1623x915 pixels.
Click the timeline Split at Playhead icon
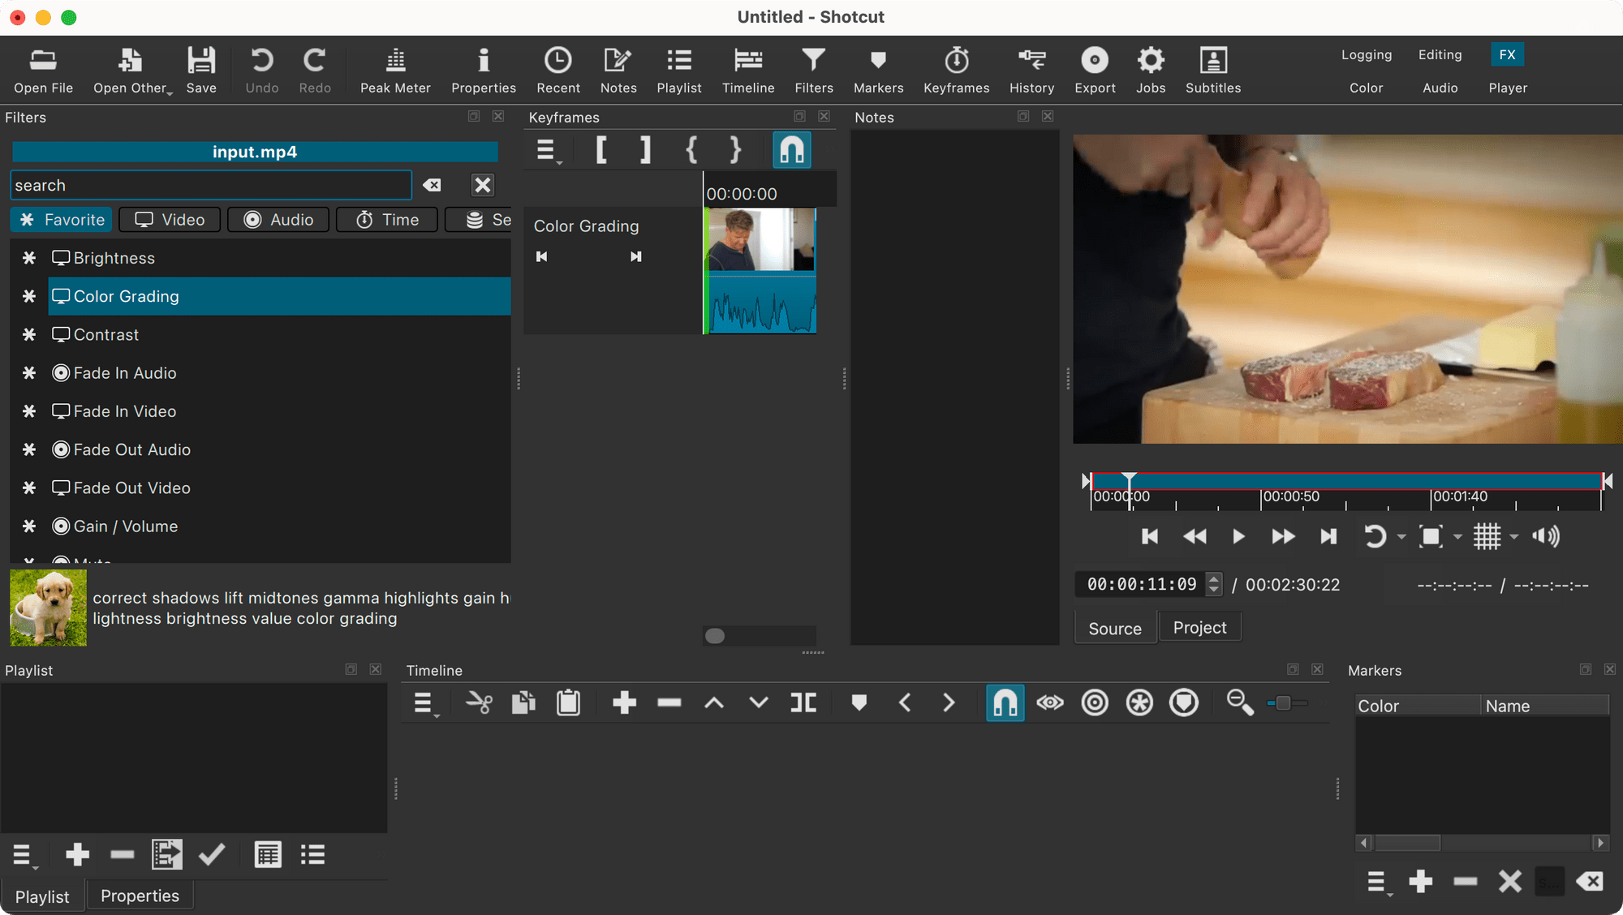tap(803, 702)
